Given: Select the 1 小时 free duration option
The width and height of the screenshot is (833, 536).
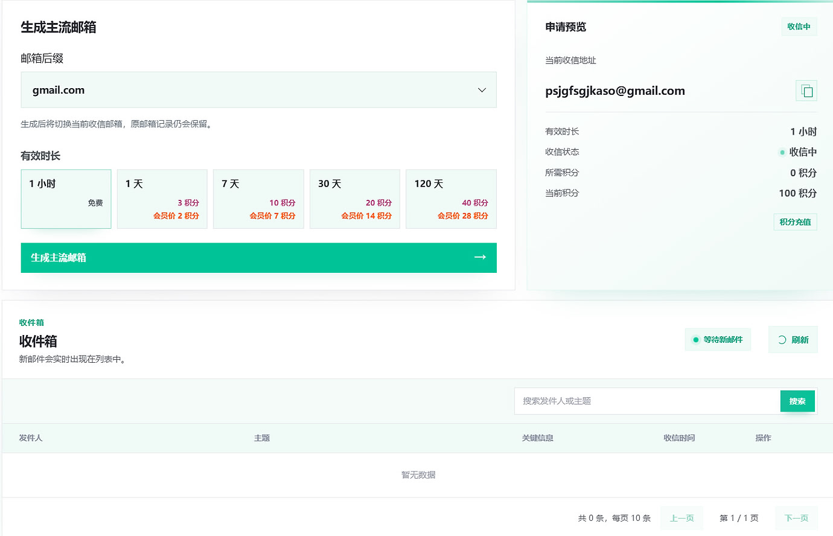Looking at the screenshot, I should 66,199.
